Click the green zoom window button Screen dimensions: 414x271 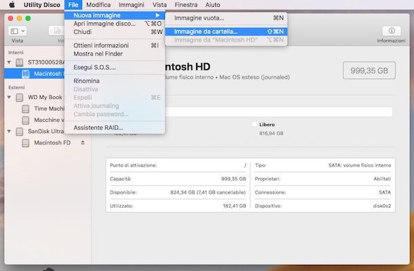(28, 18)
